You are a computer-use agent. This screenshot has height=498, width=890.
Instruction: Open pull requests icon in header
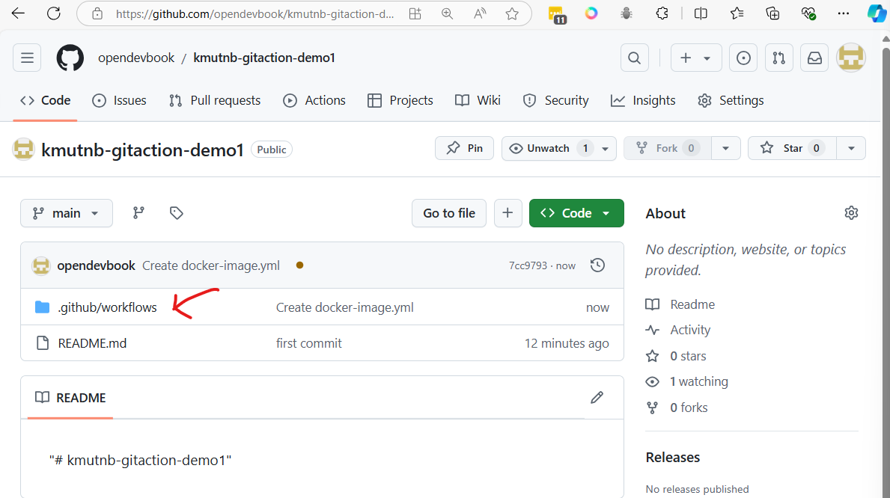pos(779,58)
